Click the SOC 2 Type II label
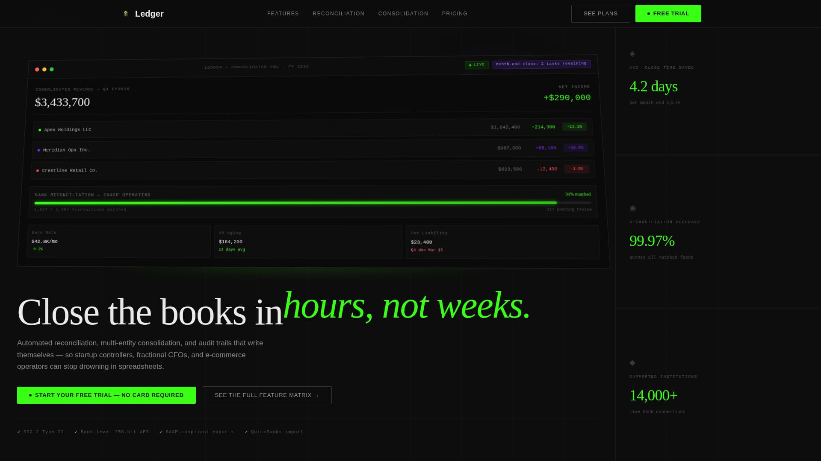 tap(44, 432)
